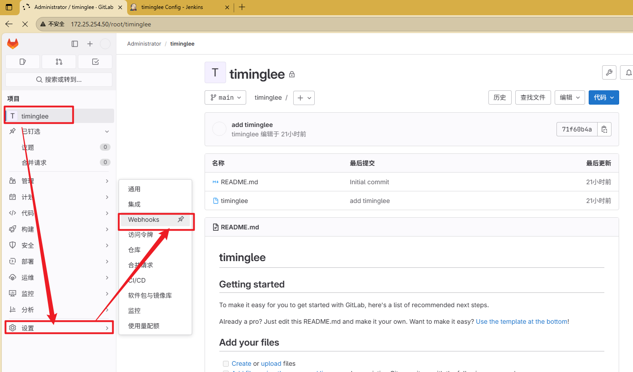This screenshot has width=633, height=372.
Task: Click the address bar URL
Action: click(111, 24)
